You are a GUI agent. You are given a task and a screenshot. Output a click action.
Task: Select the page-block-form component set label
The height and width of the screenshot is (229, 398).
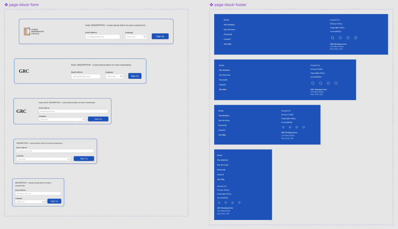tap(24, 5)
